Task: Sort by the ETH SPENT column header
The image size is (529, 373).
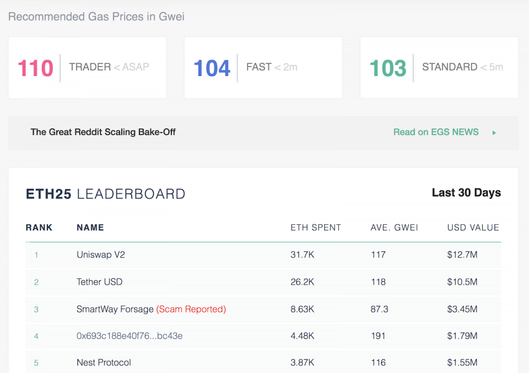Action: tap(316, 228)
